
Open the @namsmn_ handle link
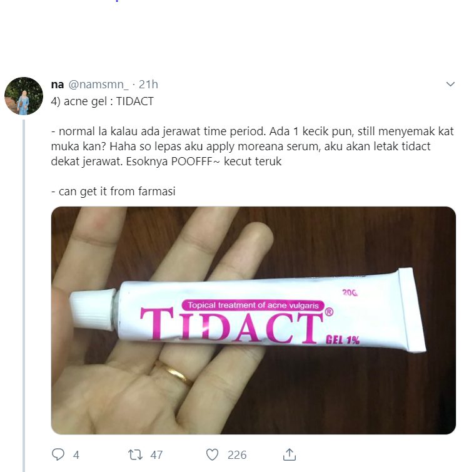tap(98, 84)
